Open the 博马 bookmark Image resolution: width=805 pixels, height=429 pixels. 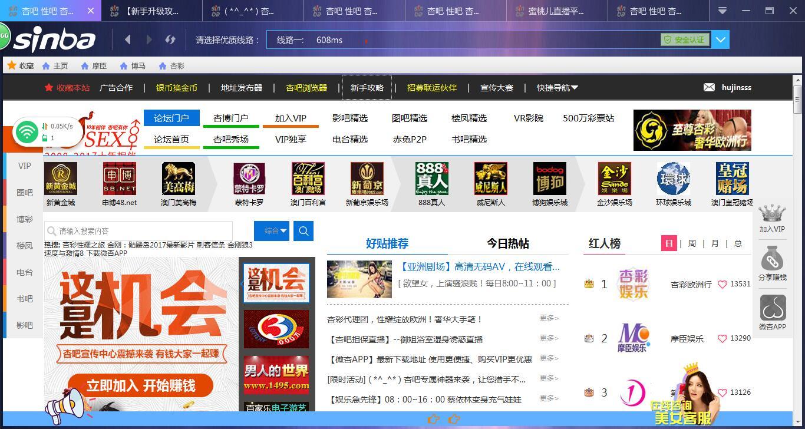point(132,66)
